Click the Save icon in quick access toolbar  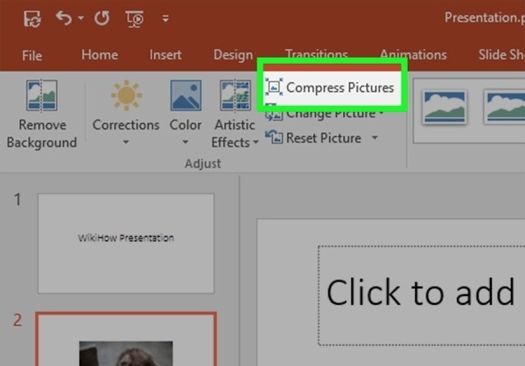[32, 17]
